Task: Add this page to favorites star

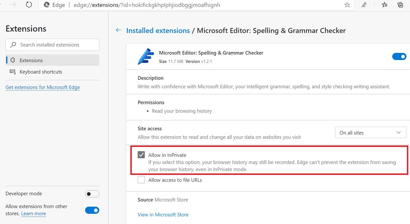Action: point(347,5)
